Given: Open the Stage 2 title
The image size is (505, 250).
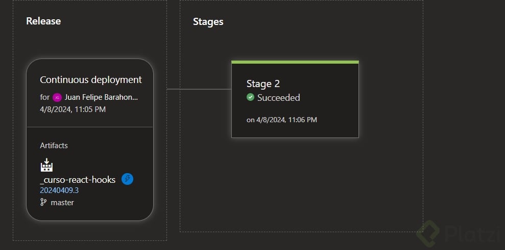Looking at the screenshot, I should click(x=263, y=84).
